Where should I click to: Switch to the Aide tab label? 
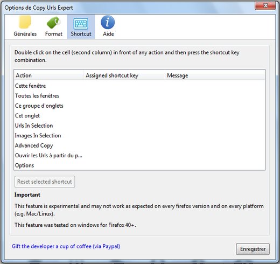click(108, 34)
